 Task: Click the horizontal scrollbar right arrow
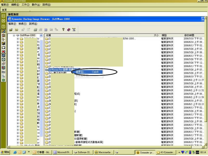point(203,147)
